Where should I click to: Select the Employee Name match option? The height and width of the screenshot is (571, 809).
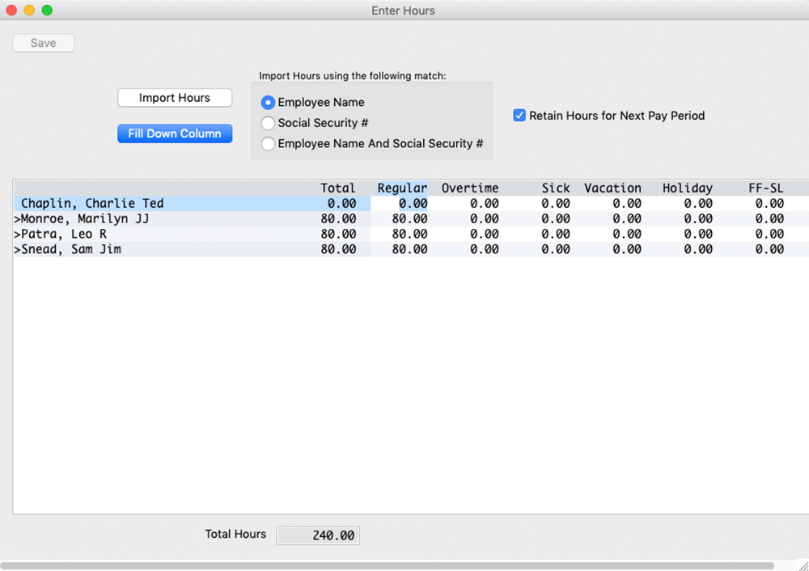point(268,102)
